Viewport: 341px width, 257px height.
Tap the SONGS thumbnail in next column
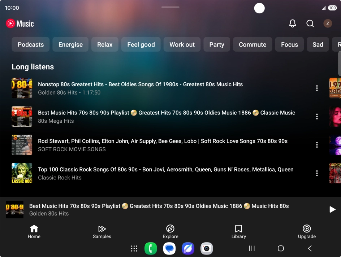coord(335,173)
